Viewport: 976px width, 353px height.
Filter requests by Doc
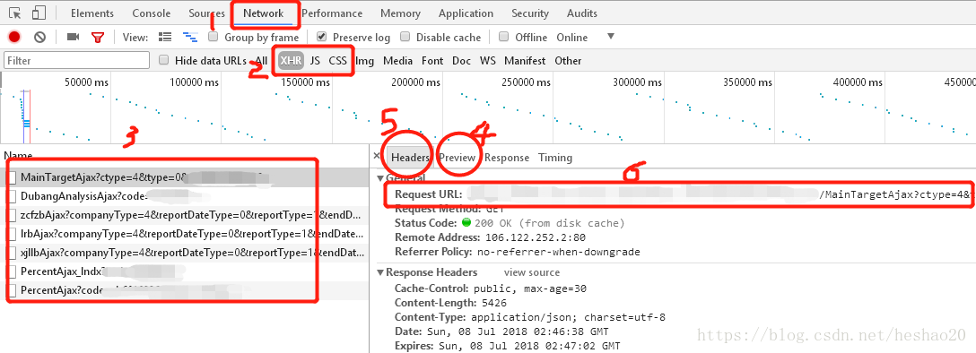[x=461, y=60]
